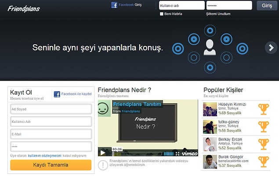
Task: Focus the E-Mail field
Action: pyautogui.click(x=51, y=134)
